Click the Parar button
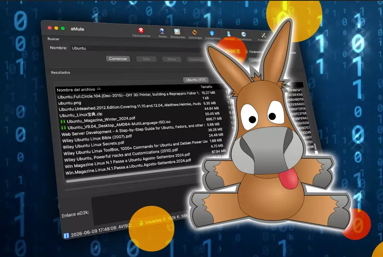Image resolution: width=383 pixels, height=257 pixels. pyautogui.click(x=172, y=59)
